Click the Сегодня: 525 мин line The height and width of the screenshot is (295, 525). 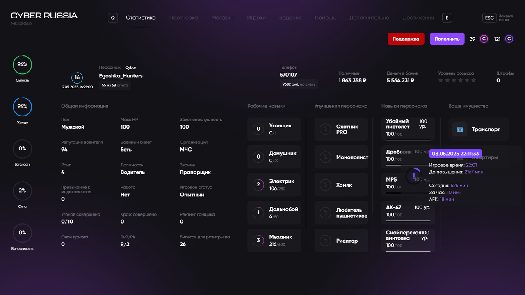448,186
